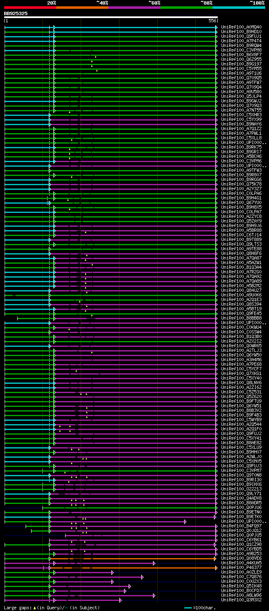Click the label UniRef100_A2Q544

click(x=241, y=424)
